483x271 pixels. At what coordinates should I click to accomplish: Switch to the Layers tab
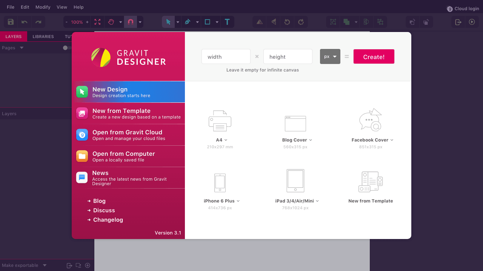pos(14,37)
